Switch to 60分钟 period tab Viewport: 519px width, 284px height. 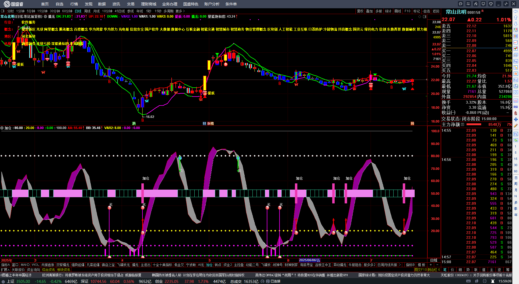pos(67,11)
